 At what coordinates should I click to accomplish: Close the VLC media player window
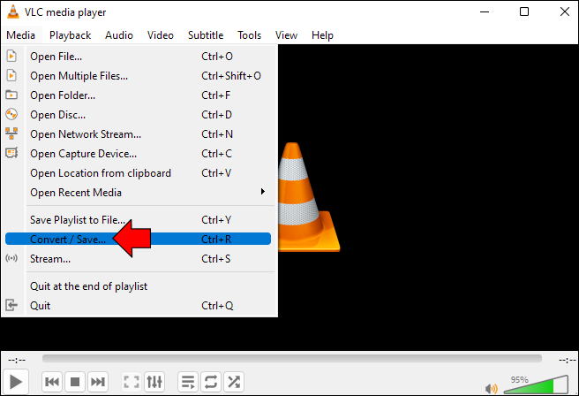pos(565,11)
